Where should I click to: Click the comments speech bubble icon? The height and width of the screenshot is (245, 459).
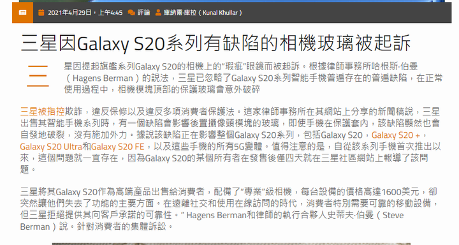(131, 13)
